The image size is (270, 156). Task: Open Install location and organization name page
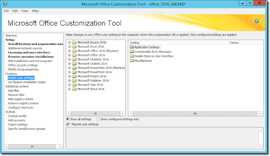(35, 44)
